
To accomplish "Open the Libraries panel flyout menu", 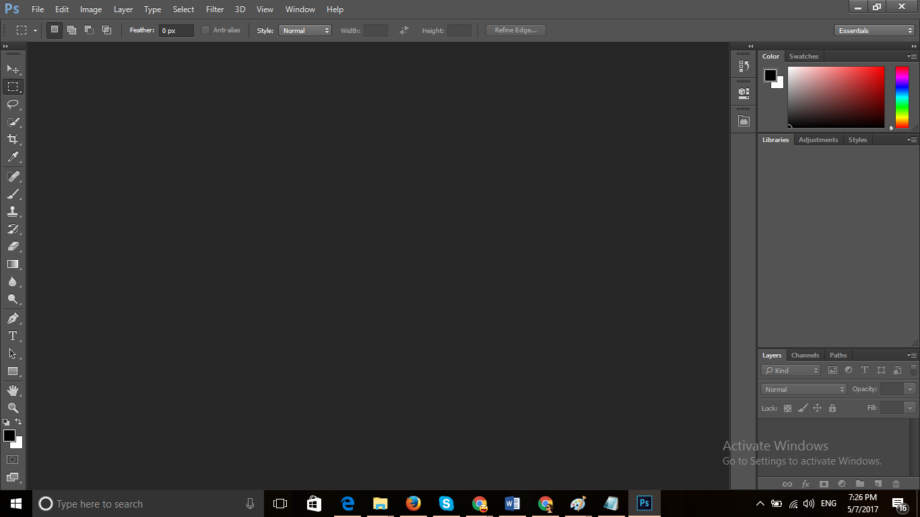I will (912, 140).
